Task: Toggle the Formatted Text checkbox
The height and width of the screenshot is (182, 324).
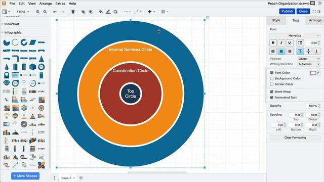Action: (272, 98)
